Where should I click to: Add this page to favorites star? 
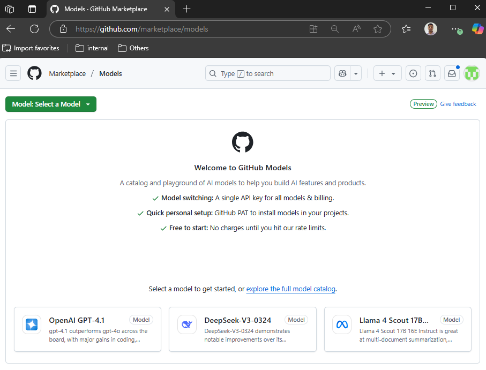[378, 29]
